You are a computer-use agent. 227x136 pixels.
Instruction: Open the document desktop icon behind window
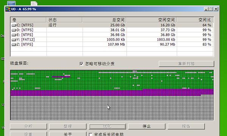point(34,3)
